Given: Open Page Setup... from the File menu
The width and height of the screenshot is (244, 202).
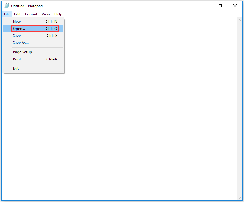Looking at the screenshot, I should (24, 52).
